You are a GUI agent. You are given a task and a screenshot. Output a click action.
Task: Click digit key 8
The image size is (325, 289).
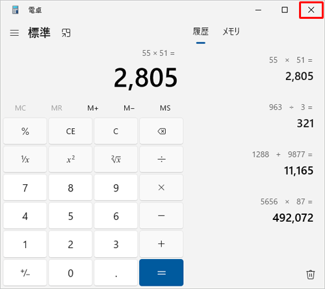tap(71, 187)
